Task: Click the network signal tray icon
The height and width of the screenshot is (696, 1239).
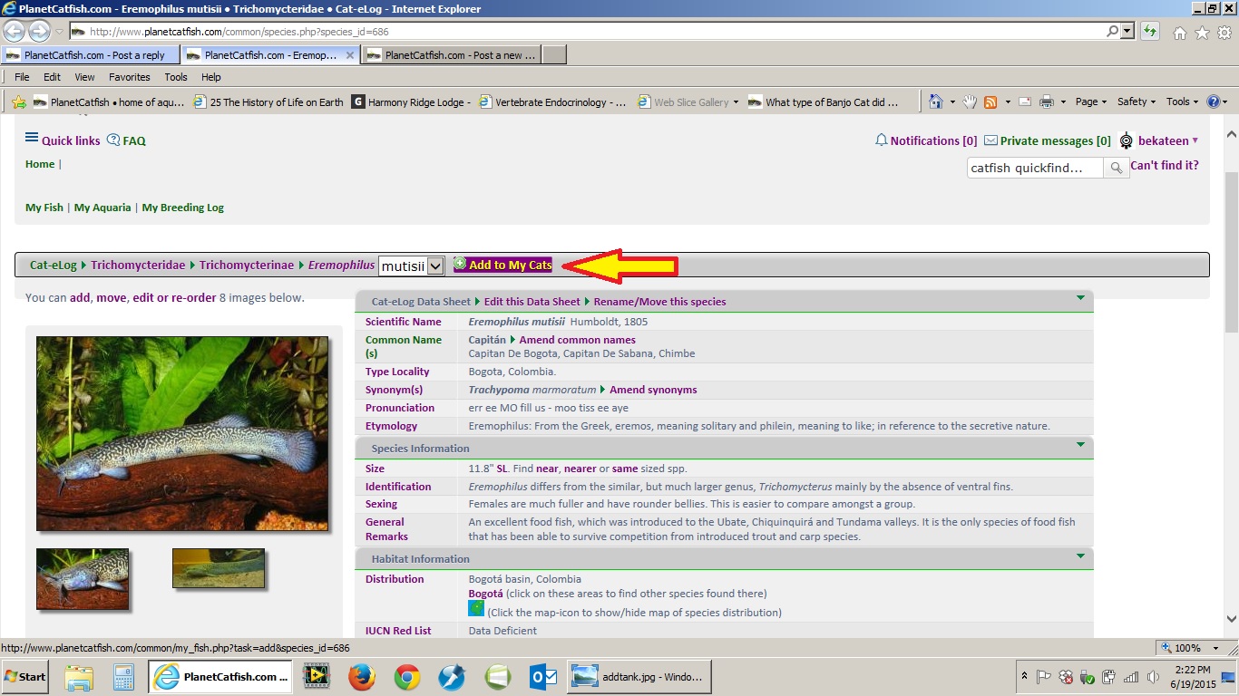Action: click(x=1131, y=677)
